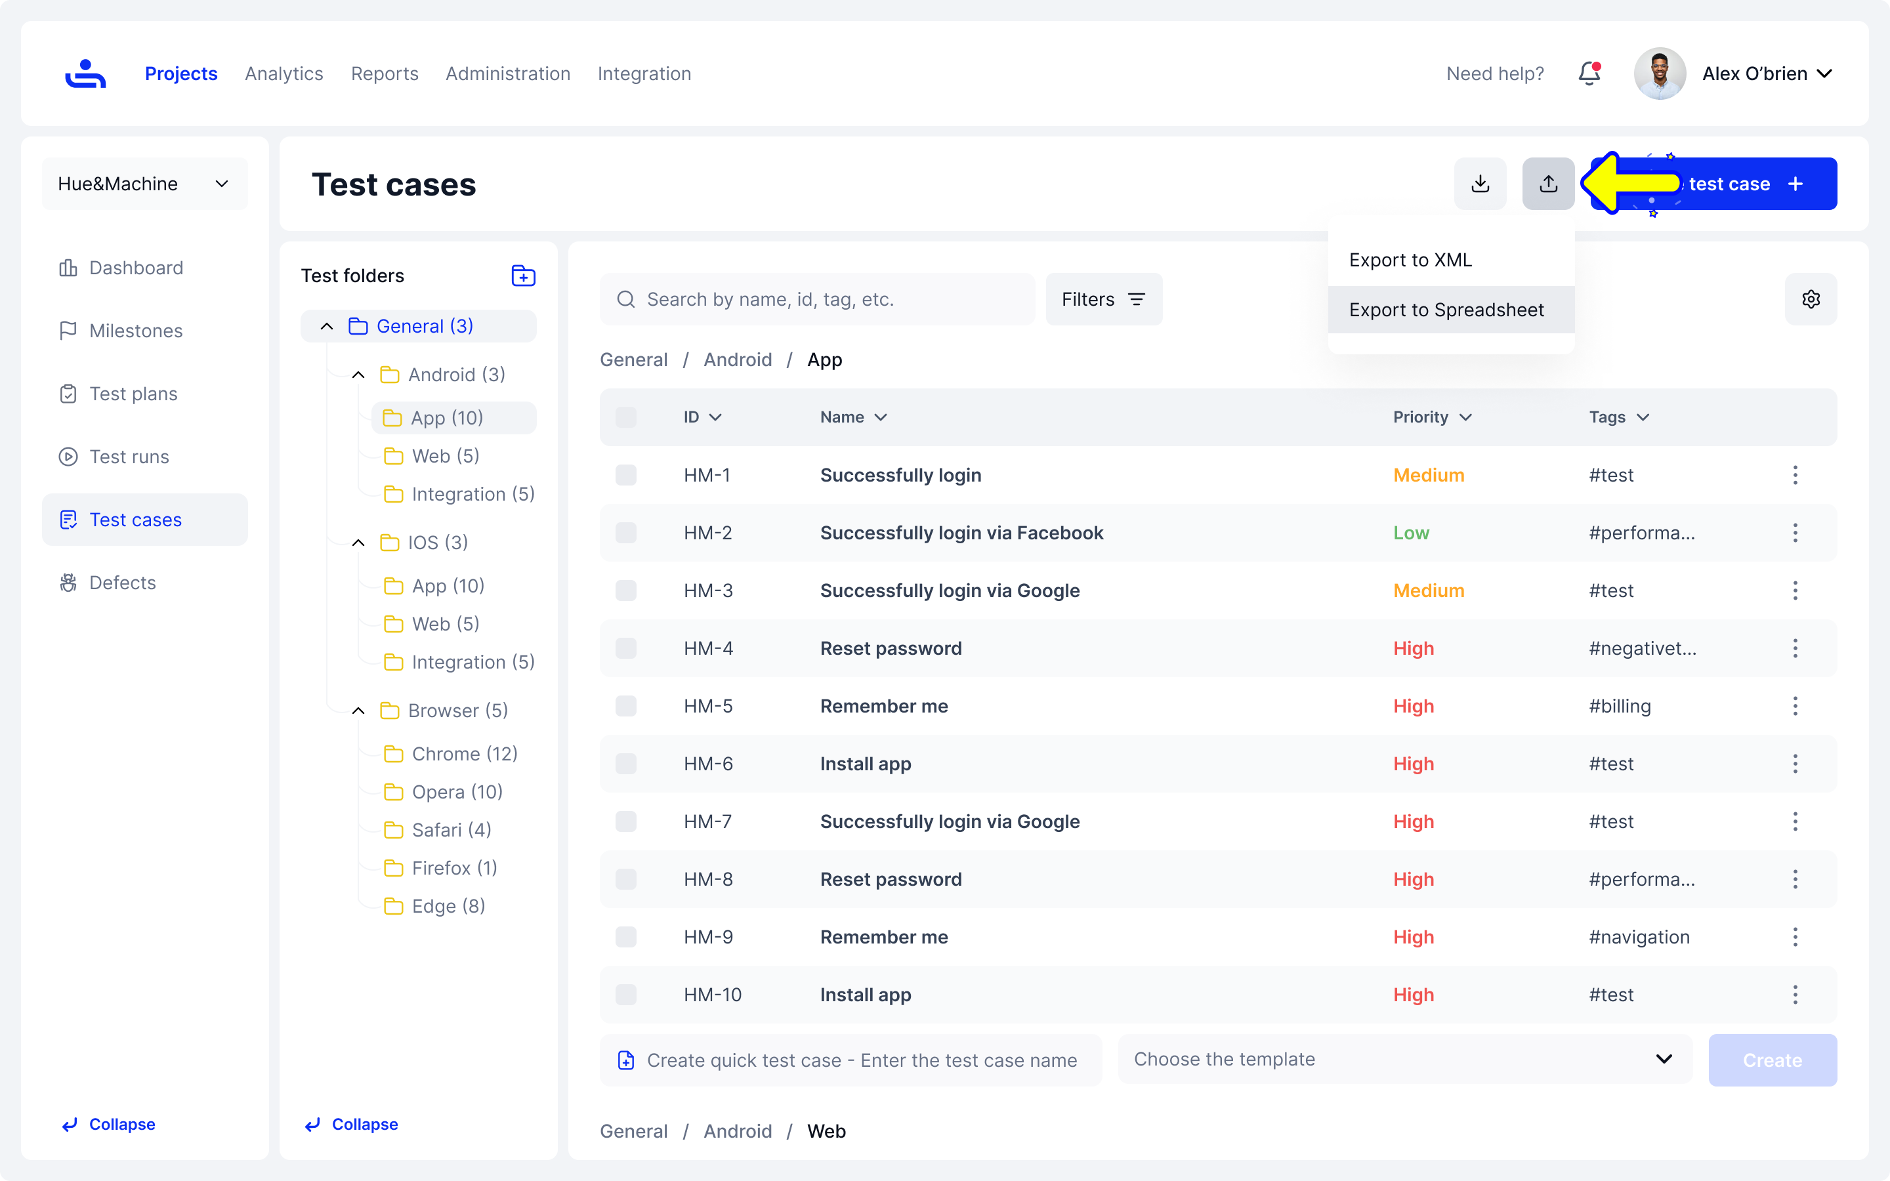Click the home logo icon

[85, 73]
